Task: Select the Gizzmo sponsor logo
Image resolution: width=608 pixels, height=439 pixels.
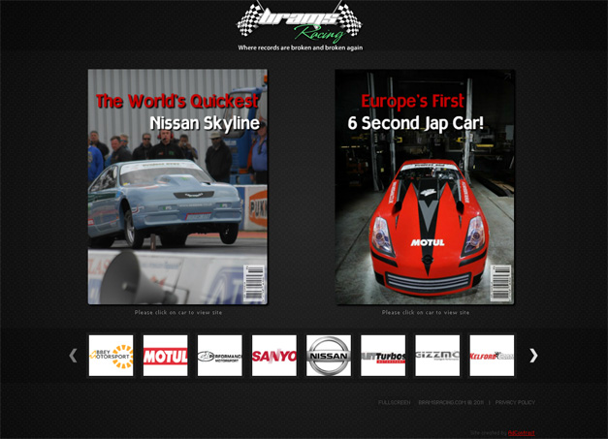Action: pos(437,356)
